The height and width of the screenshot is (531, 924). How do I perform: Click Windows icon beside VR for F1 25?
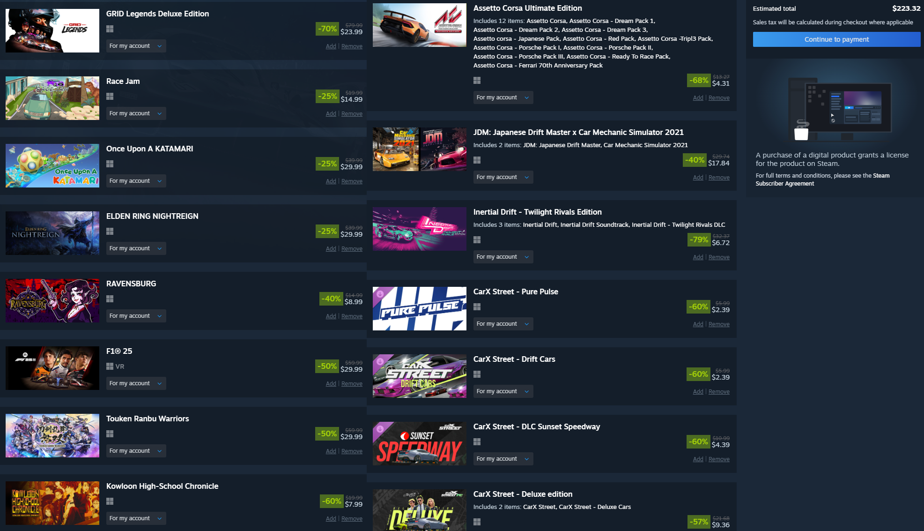click(x=110, y=366)
